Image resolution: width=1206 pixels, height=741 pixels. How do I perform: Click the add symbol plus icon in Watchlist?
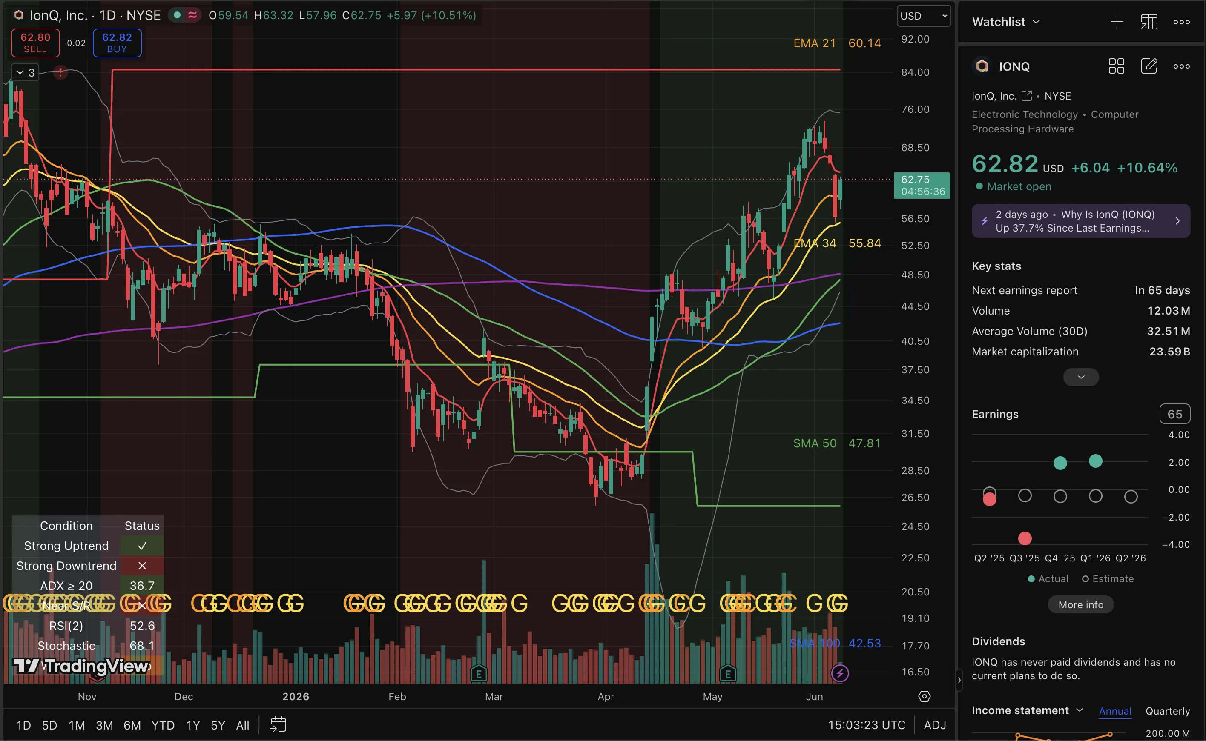tap(1117, 22)
